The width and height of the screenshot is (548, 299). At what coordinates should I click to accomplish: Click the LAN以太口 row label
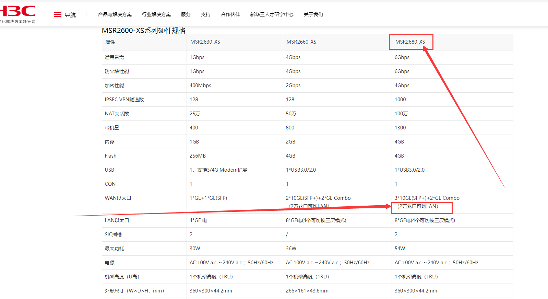coord(117,220)
